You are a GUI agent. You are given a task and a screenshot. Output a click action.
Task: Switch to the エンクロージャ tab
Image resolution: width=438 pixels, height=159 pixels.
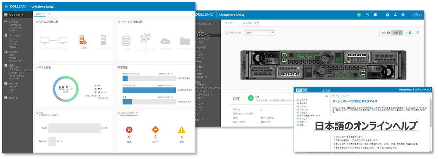click(251, 23)
